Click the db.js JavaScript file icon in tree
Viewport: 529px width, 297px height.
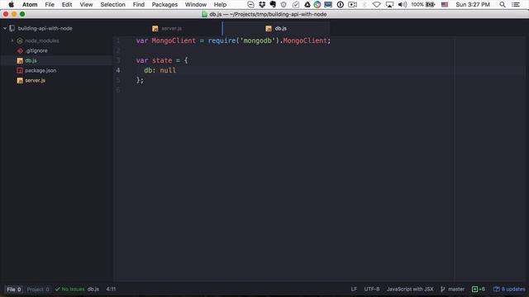point(20,60)
